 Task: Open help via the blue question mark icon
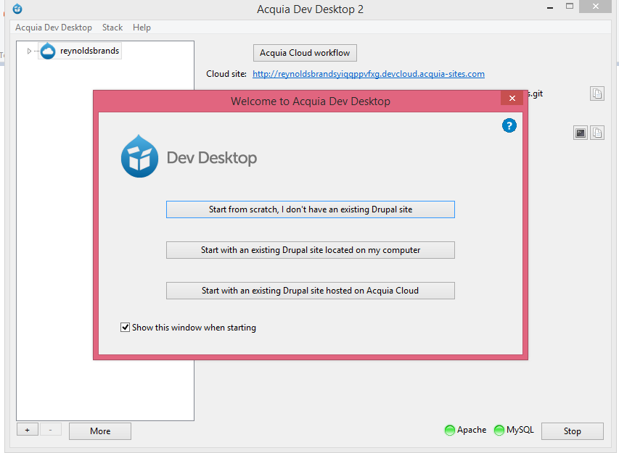click(509, 125)
